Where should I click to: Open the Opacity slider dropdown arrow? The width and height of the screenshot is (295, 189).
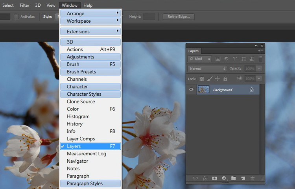(x=259, y=69)
